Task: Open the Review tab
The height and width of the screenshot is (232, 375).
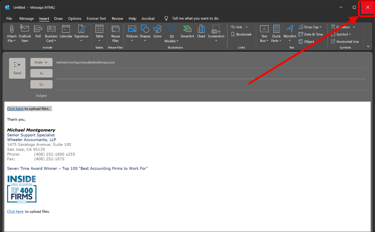Action: [x=117, y=19]
